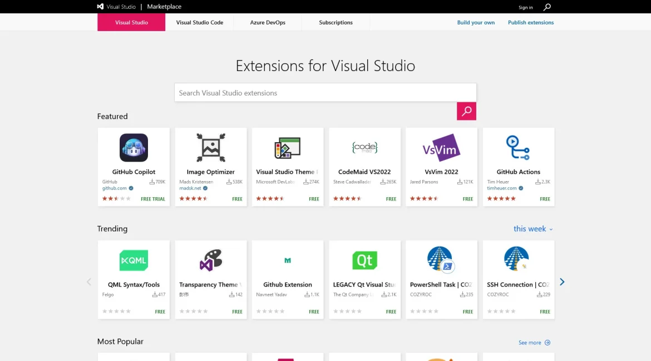651x361 pixels.
Task: Click the Visual Studio logo icon
Action: coord(101,7)
